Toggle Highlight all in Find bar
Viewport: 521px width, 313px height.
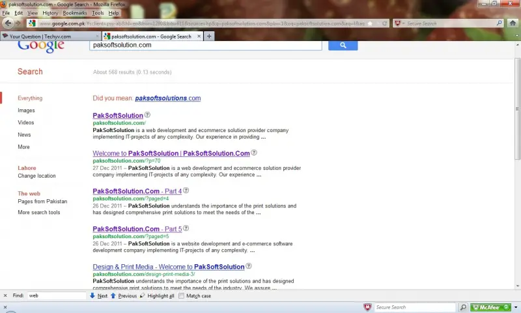[x=157, y=295]
